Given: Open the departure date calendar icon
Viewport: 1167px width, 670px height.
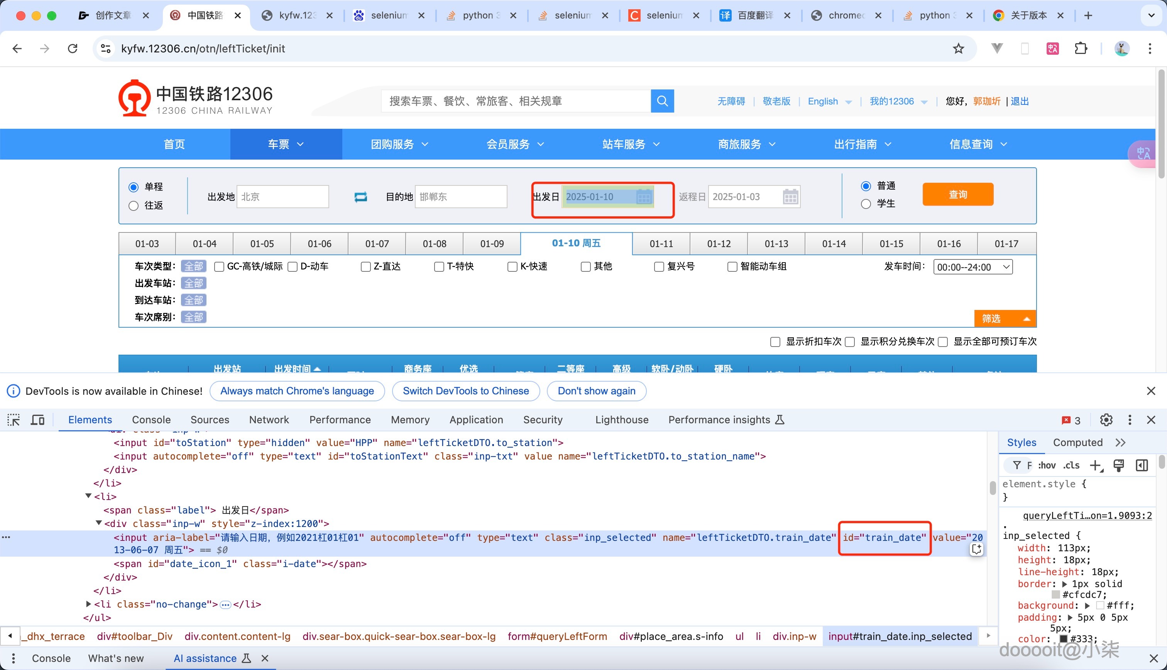Looking at the screenshot, I should (x=645, y=197).
